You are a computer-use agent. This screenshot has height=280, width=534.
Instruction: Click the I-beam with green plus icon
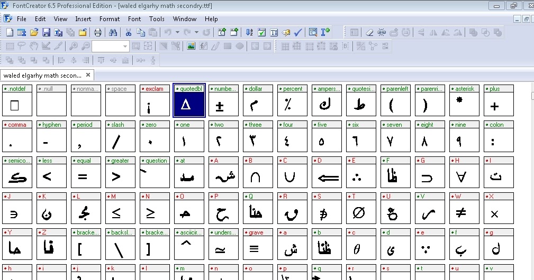point(325,32)
